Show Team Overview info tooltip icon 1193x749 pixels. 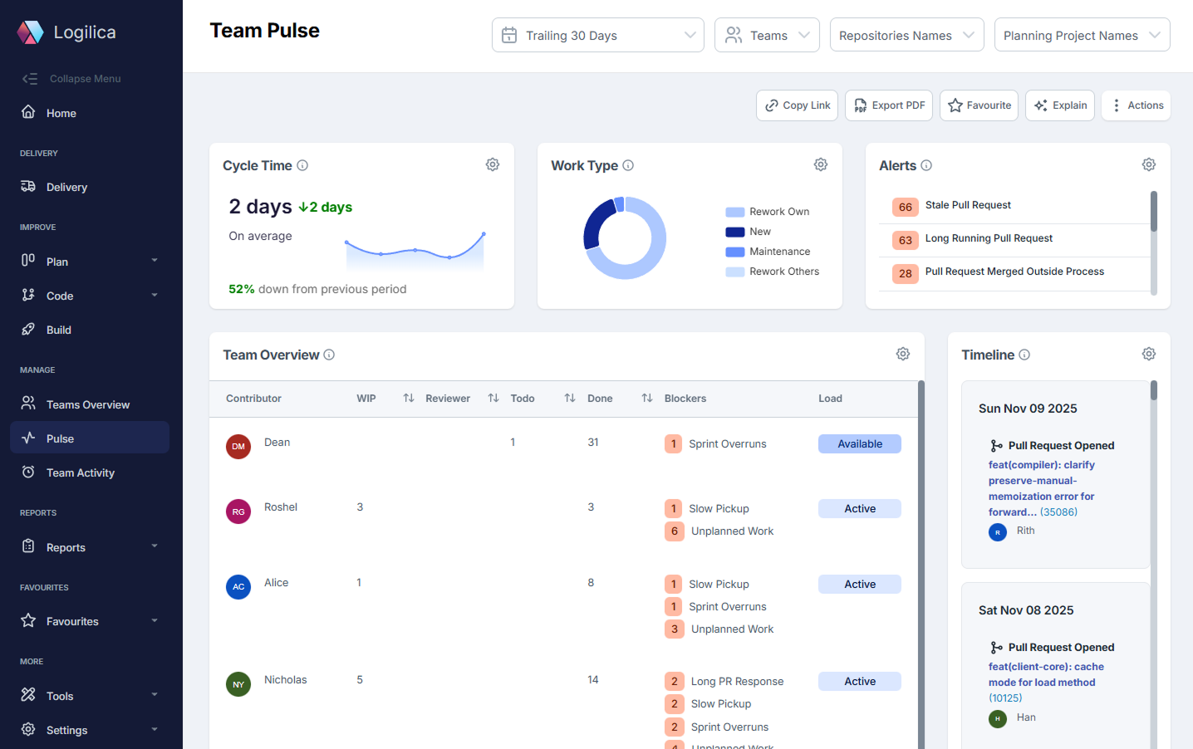click(329, 355)
